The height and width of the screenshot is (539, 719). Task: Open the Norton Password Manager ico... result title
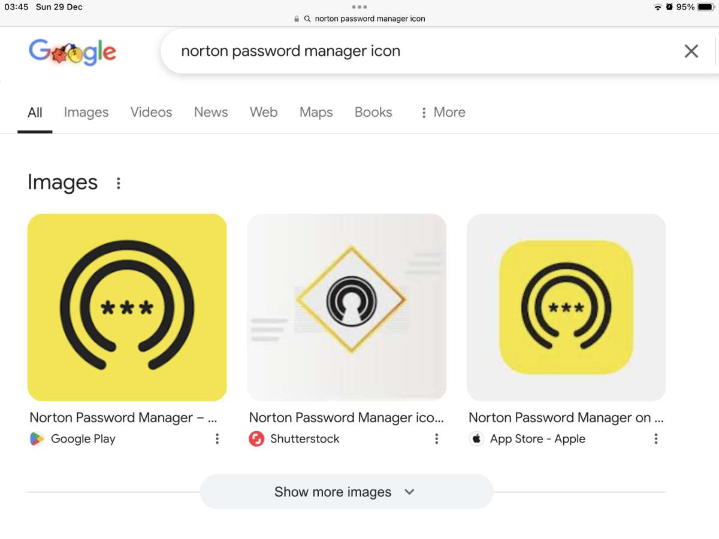pos(346,417)
